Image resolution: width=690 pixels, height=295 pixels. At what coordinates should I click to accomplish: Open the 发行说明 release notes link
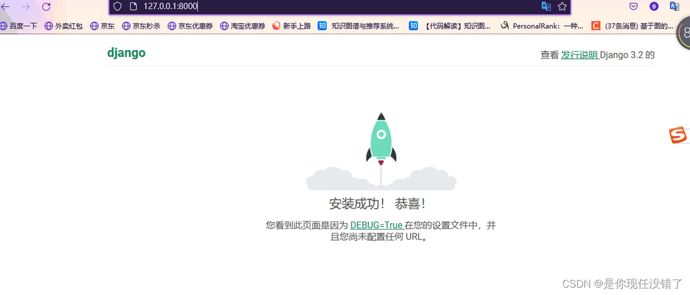580,55
